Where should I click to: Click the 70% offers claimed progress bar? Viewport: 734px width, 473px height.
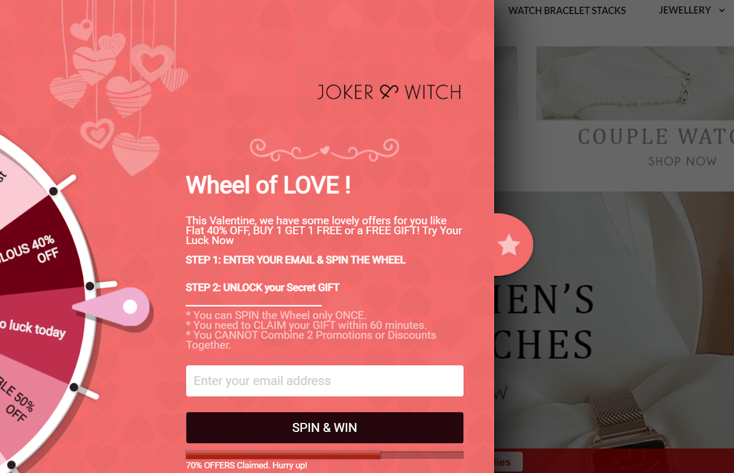(x=325, y=455)
